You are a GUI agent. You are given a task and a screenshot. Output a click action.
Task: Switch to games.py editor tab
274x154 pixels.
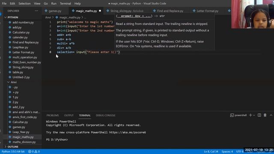click(x=55, y=11)
